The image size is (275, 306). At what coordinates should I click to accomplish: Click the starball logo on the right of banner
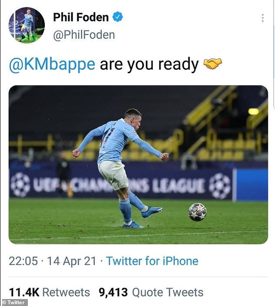click(x=220, y=185)
